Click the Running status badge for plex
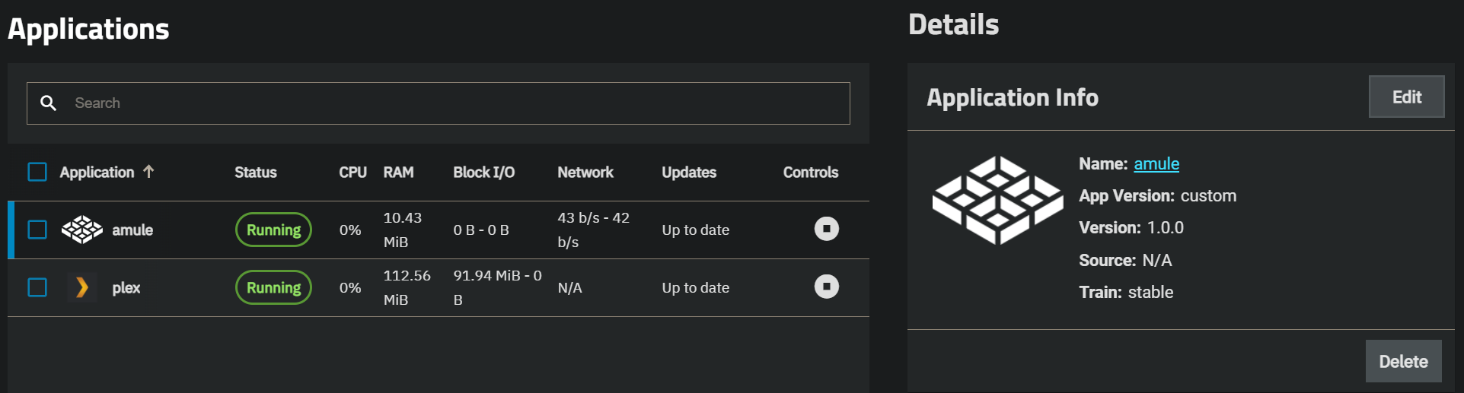The image size is (1464, 393). tap(273, 287)
